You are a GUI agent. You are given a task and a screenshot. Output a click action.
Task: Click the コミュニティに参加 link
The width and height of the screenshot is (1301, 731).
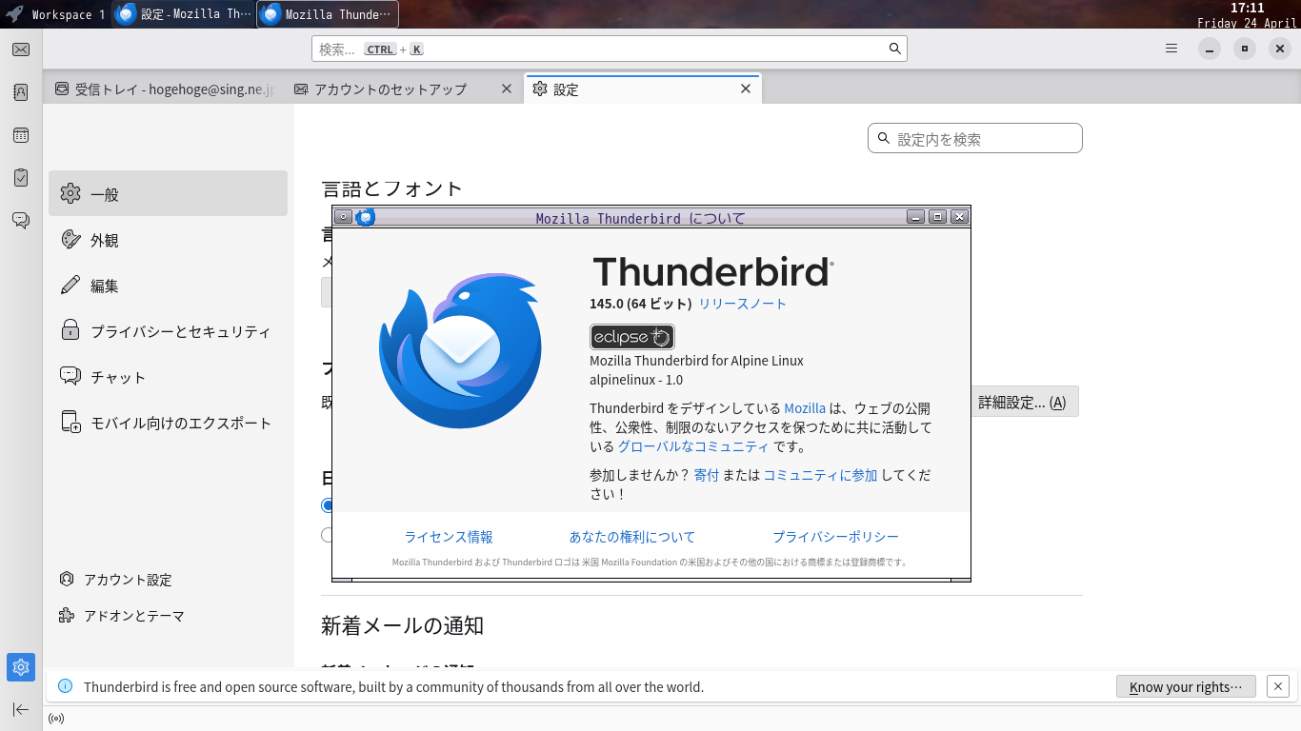point(820,475)
